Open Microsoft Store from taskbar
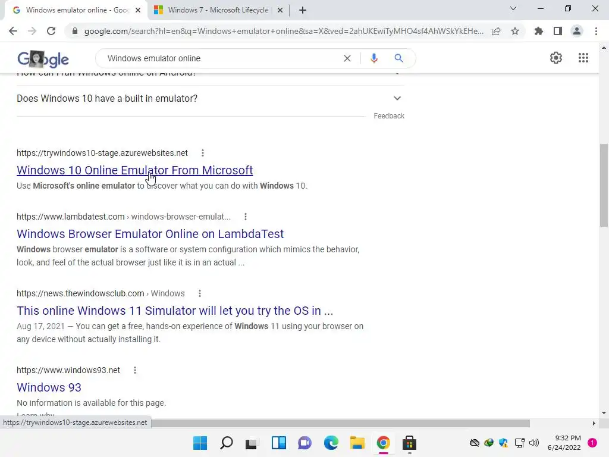Screen dimensions: 609x457 [409, 443]
